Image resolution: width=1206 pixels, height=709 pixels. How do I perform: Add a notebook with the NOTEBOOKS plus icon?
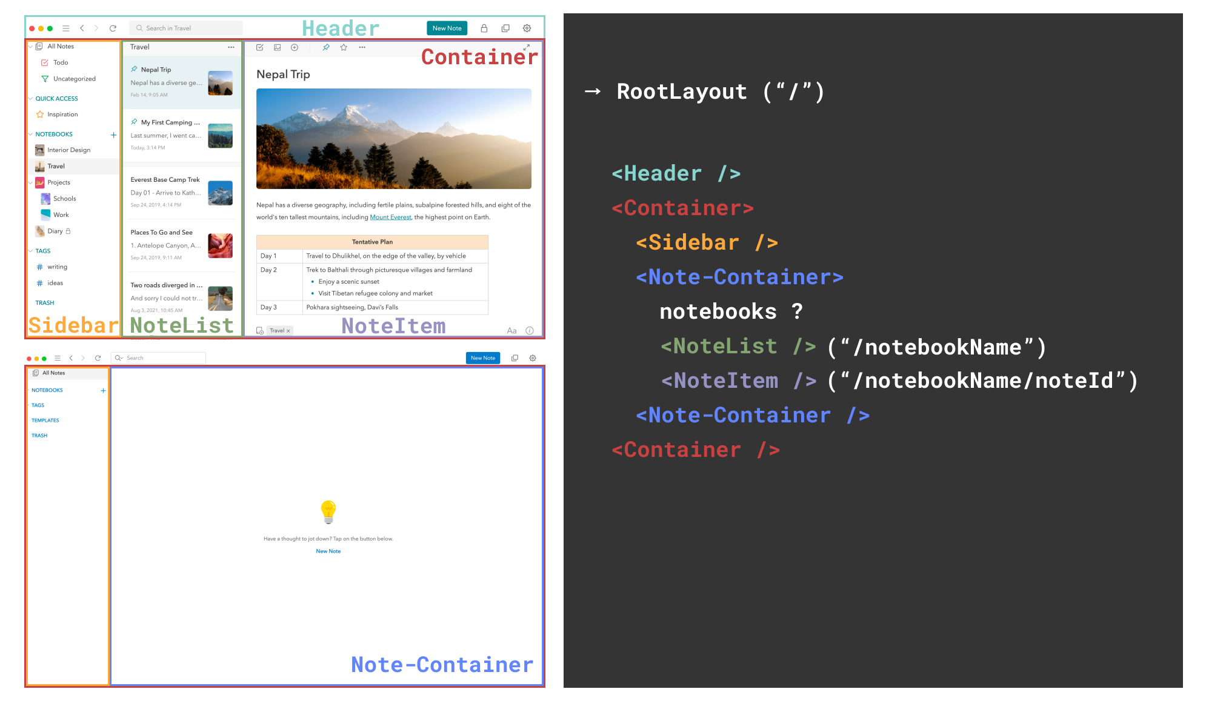coord(113,135)
